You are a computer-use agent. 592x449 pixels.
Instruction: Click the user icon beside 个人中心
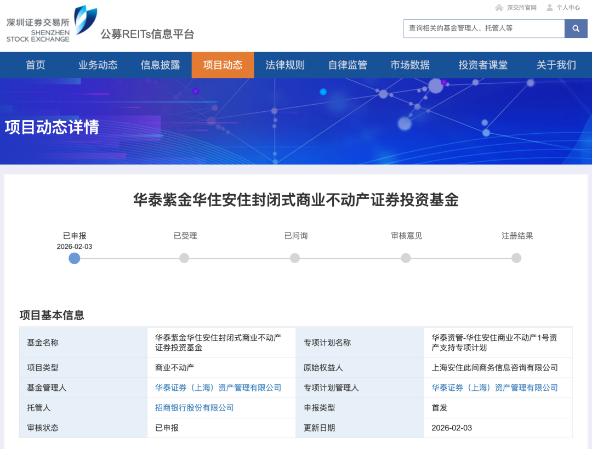(x=550, y=8)
